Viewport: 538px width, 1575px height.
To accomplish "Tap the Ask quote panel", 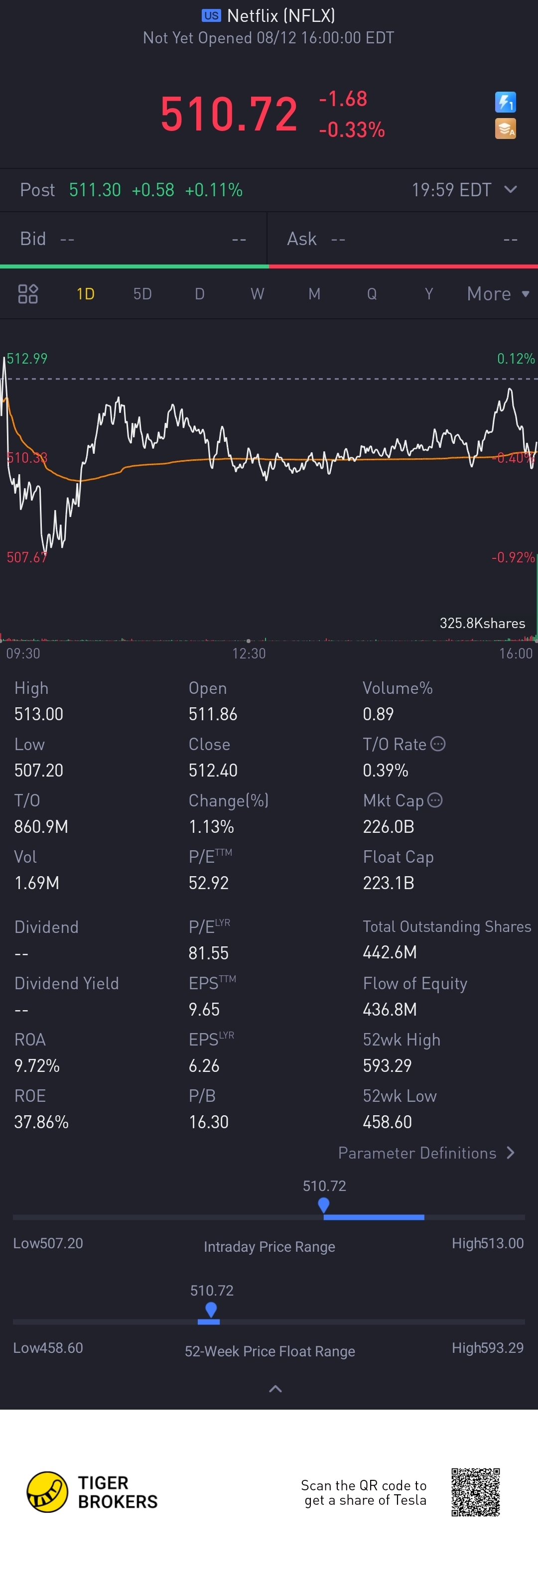I will 403,239.
